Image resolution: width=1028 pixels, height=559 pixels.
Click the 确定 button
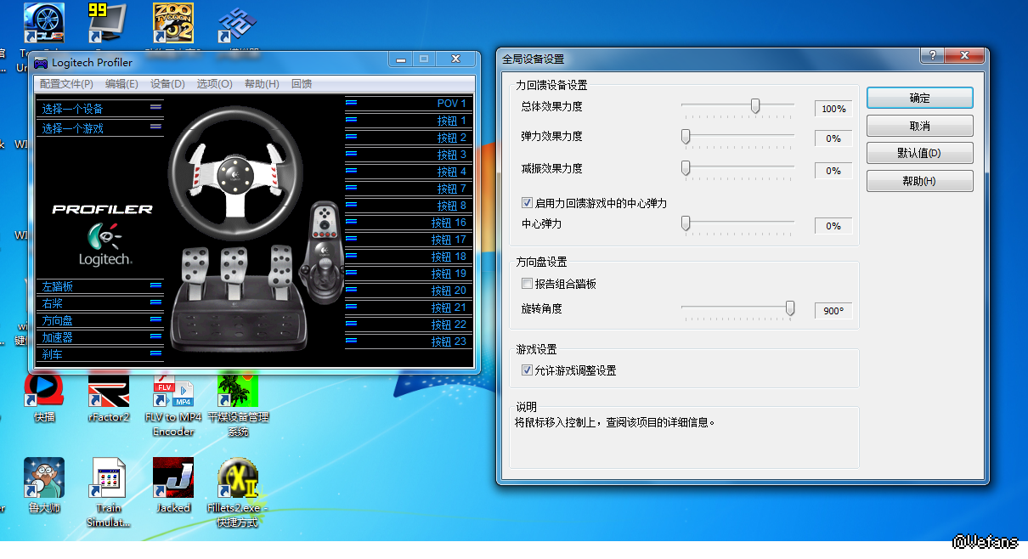pos(919,99)
